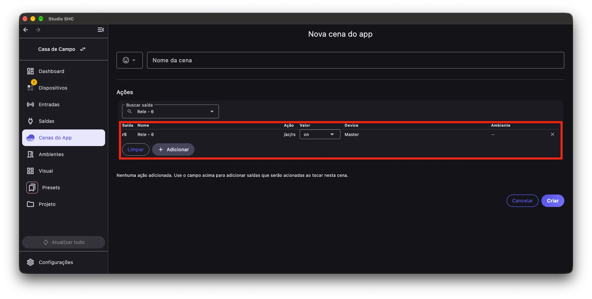Click the Casa de Campo project name
This screenshot has height=299, width=592.
pyautogui.click(x=57, y=49)
